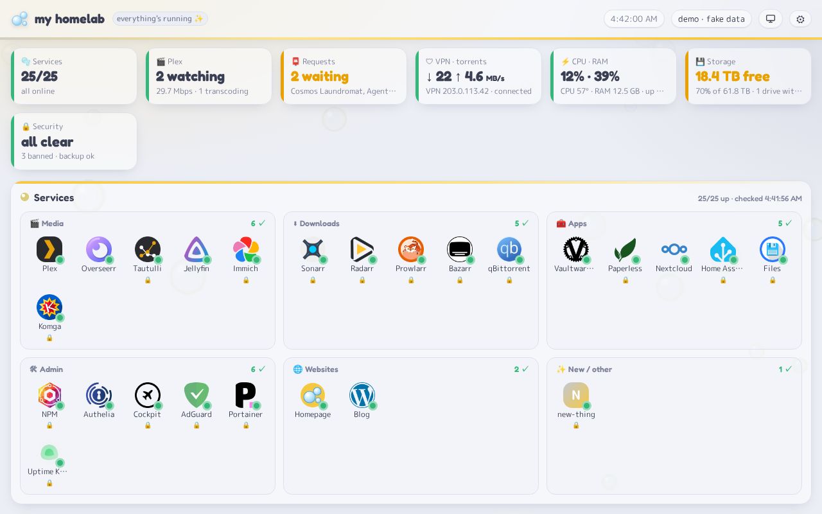
Task: Launch qBittorrent from Downloads
Action: click(x=509, y=249)
